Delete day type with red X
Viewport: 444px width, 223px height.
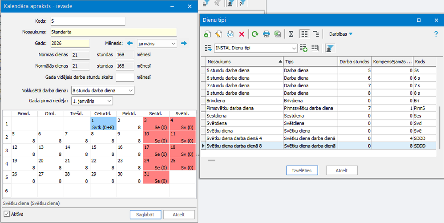(x=242, y=34)
